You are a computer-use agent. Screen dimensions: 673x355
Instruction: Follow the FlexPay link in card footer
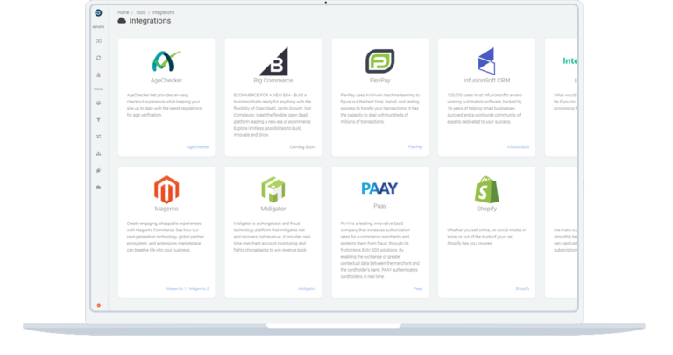(415, 146)
